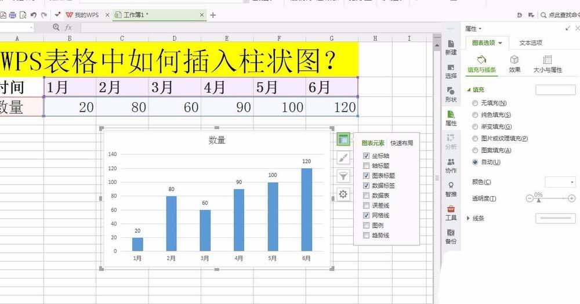Open the 分析 sidebar tool
Viewport: 580px width, 304px height.
click(451, 142)
